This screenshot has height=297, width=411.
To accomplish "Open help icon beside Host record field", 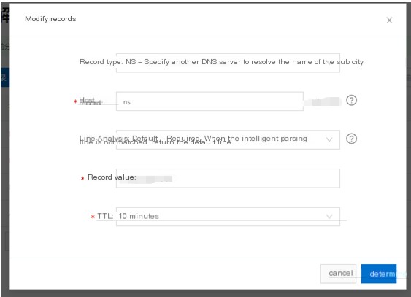I will pyautogui.click(x=351, y=100).
